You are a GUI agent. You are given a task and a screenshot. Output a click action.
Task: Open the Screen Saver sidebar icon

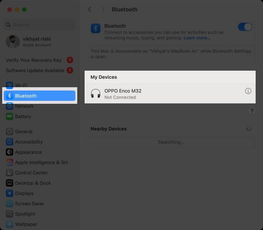[x=10, y=204]
